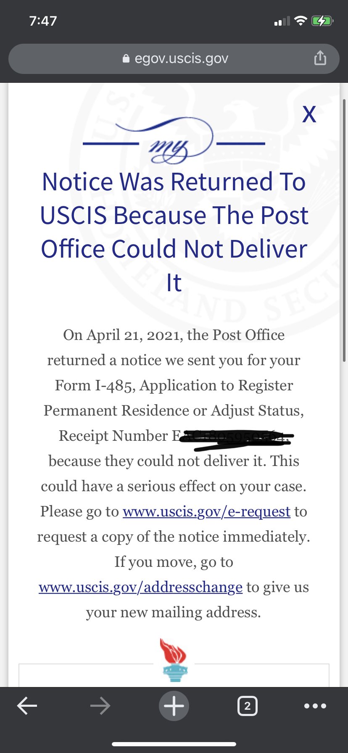Tap the home indicator bar at bottom

[x=174, y=744]
